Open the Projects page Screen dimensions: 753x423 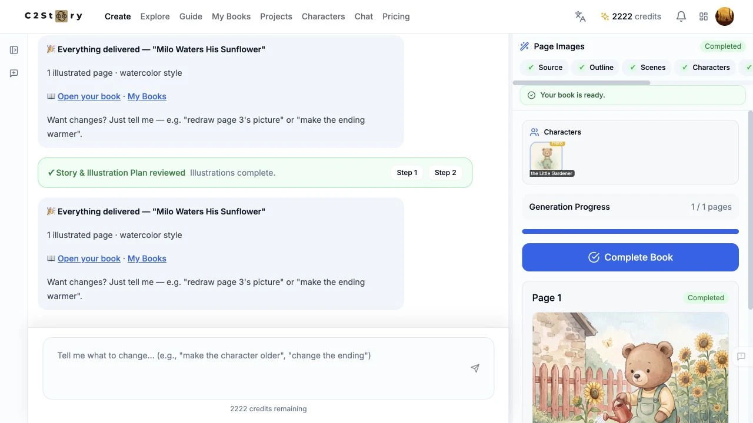point(276,16)
